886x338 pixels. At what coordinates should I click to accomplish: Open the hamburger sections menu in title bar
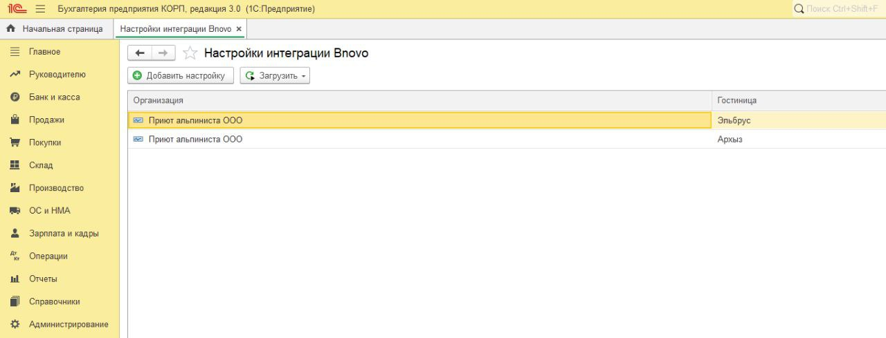[41, 9]
